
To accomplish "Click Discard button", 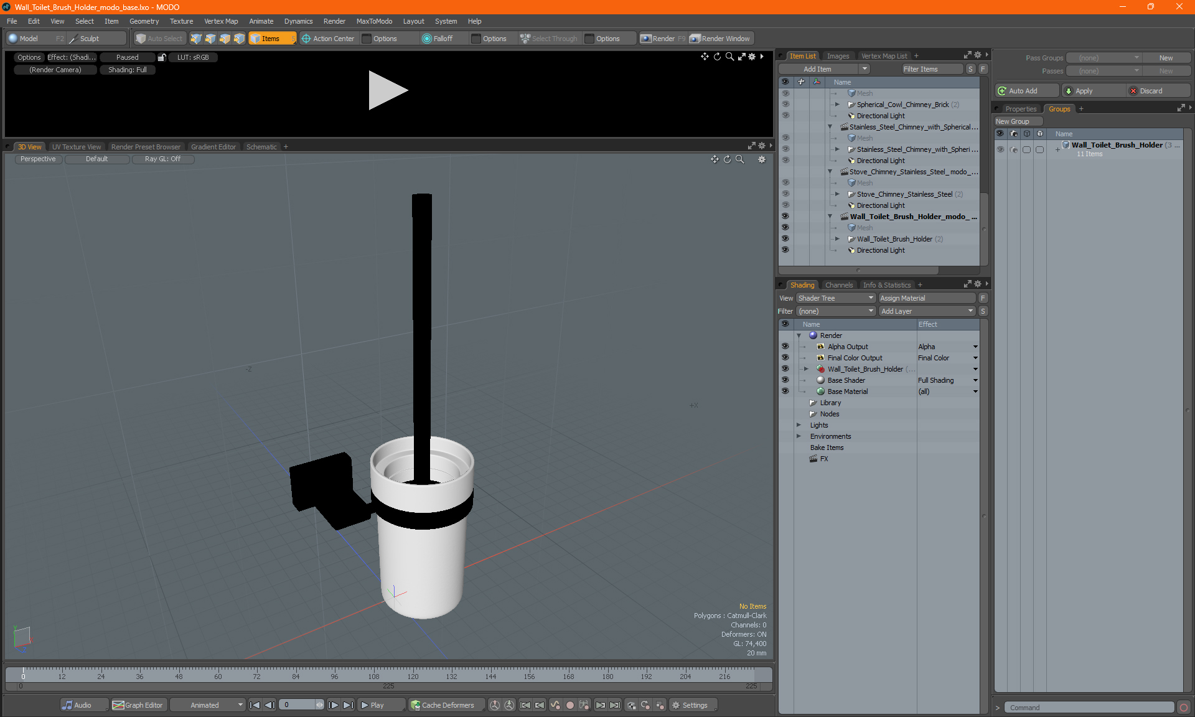I will point(1159,91).
